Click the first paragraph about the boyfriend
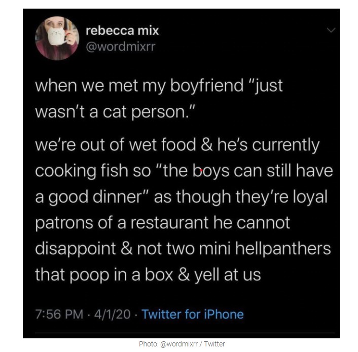 (x=159, y=99)
